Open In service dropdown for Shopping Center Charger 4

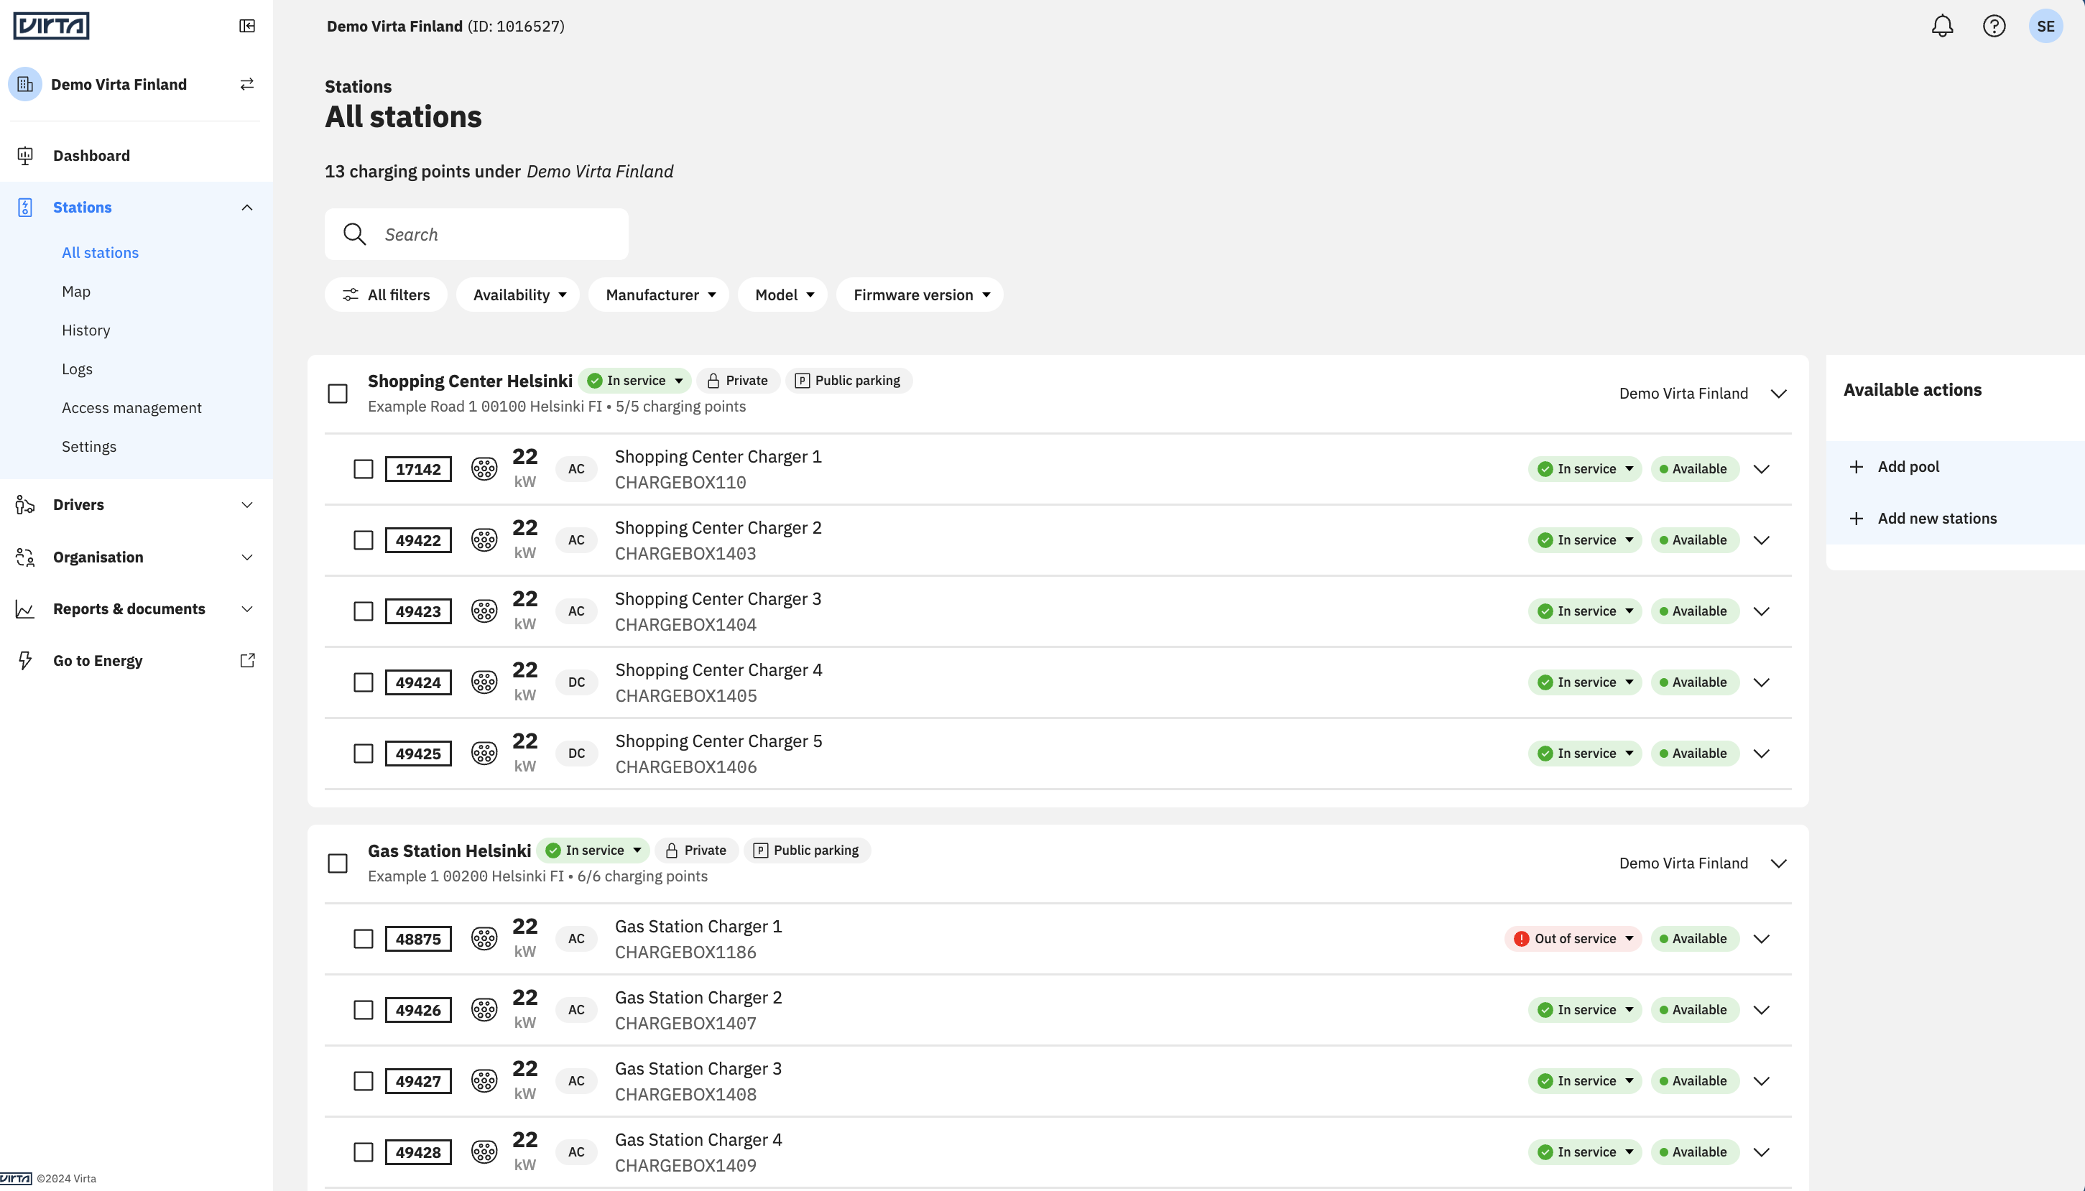[1585, 682]
